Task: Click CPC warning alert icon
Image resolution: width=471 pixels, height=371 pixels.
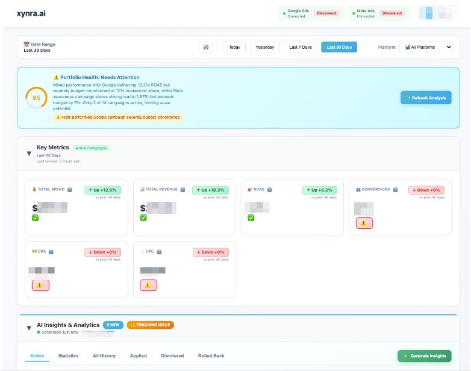Action: click(148, 285)
